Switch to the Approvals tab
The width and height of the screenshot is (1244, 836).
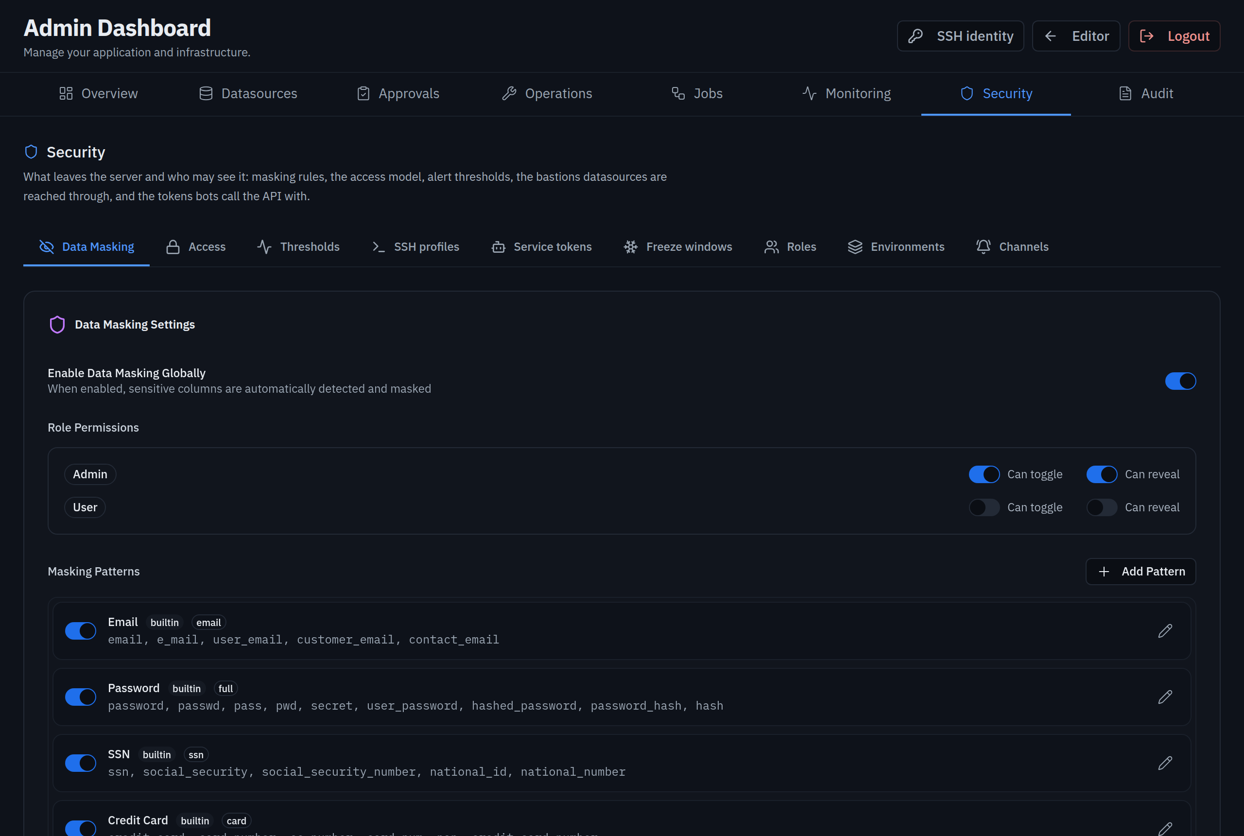pyautogui.click(x=397, y=93)
